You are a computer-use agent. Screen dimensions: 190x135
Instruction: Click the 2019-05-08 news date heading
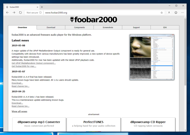click(18, 45)
